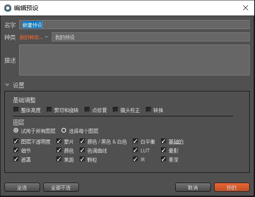Screen dimensions: 255x197
Task: Click the 名字 input field containing 新建预设
Action: coord(134,25)
